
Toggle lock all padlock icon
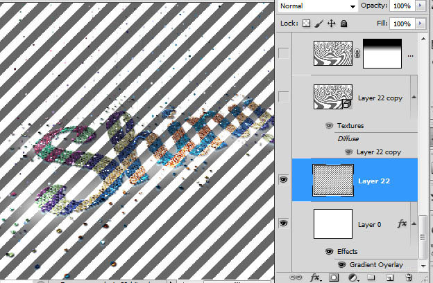(343, 24)
